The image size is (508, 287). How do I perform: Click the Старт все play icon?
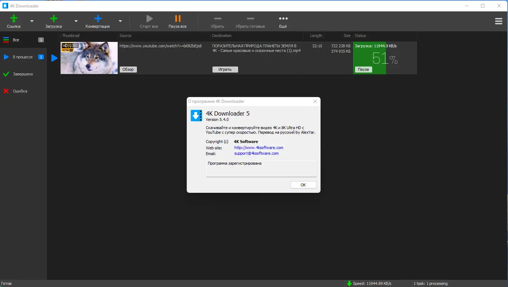pyautogui.click(x=149, y=19)
